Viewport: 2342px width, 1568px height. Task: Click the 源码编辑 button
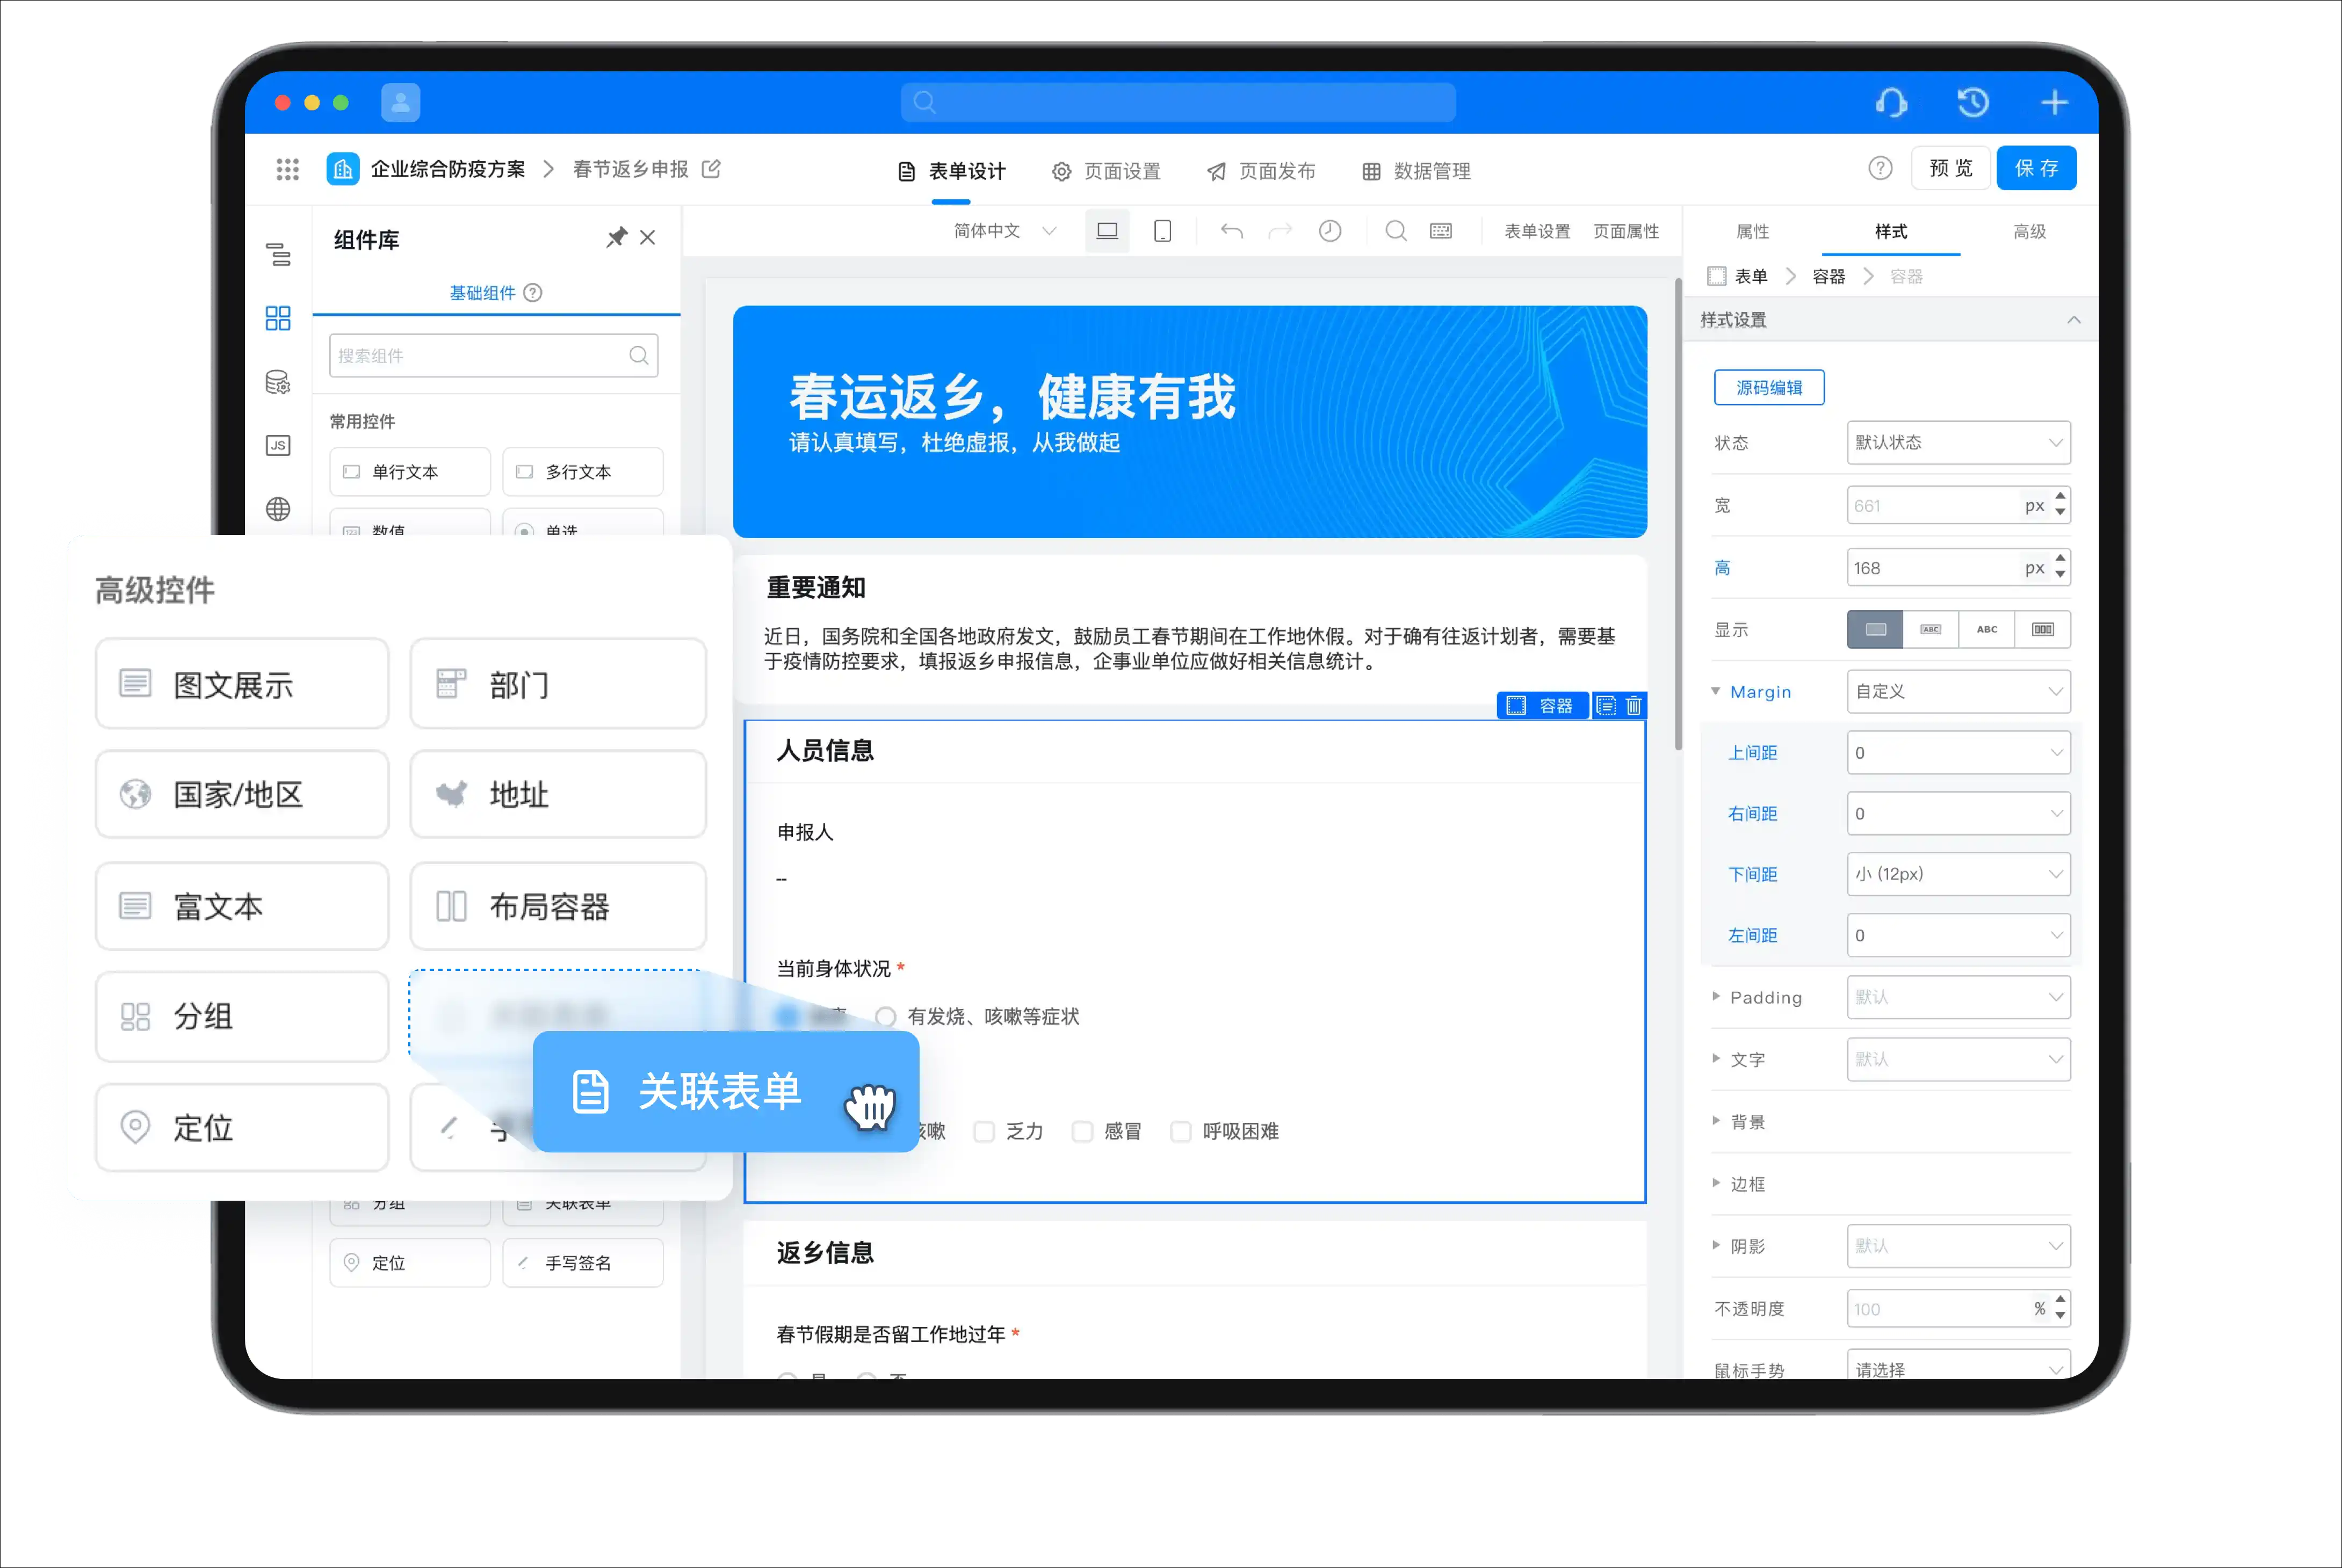pos(1768,387)
